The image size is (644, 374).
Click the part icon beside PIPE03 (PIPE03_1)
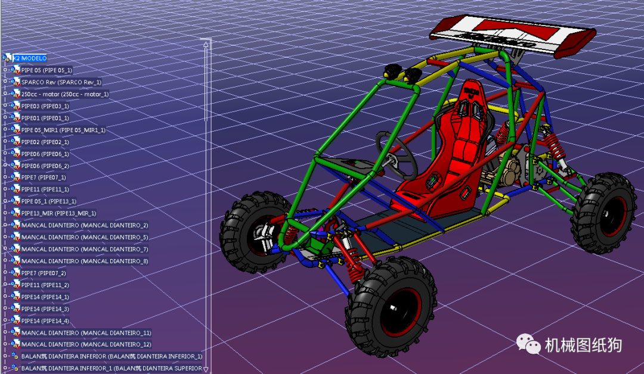15,106
